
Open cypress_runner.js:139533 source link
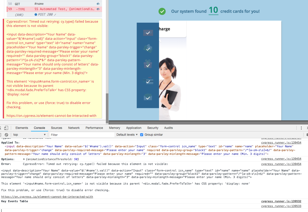[281, 206]
